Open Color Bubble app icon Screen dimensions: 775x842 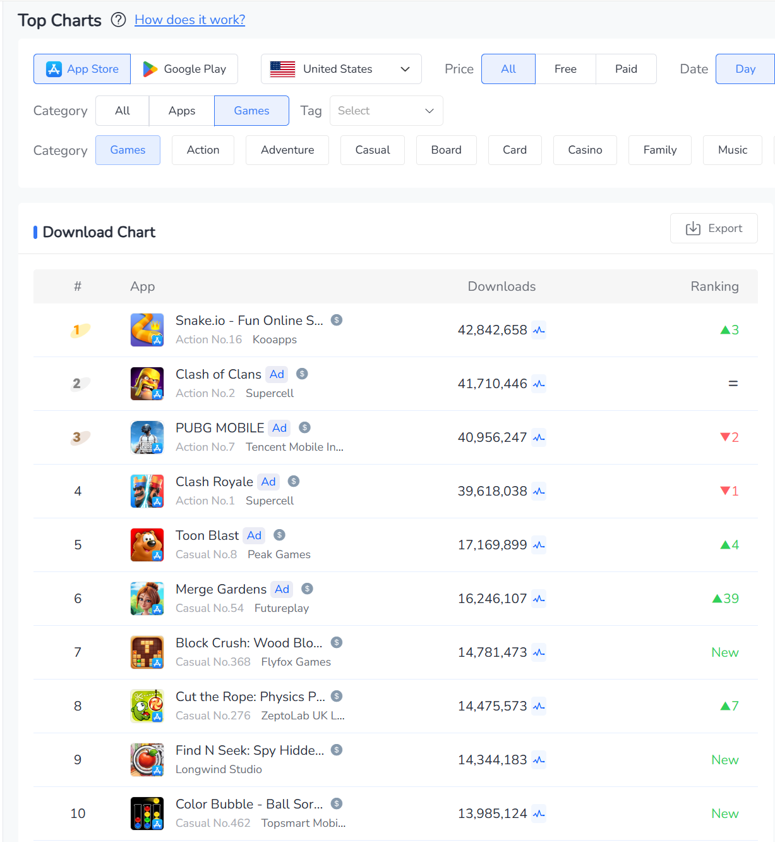click(147, 814)
